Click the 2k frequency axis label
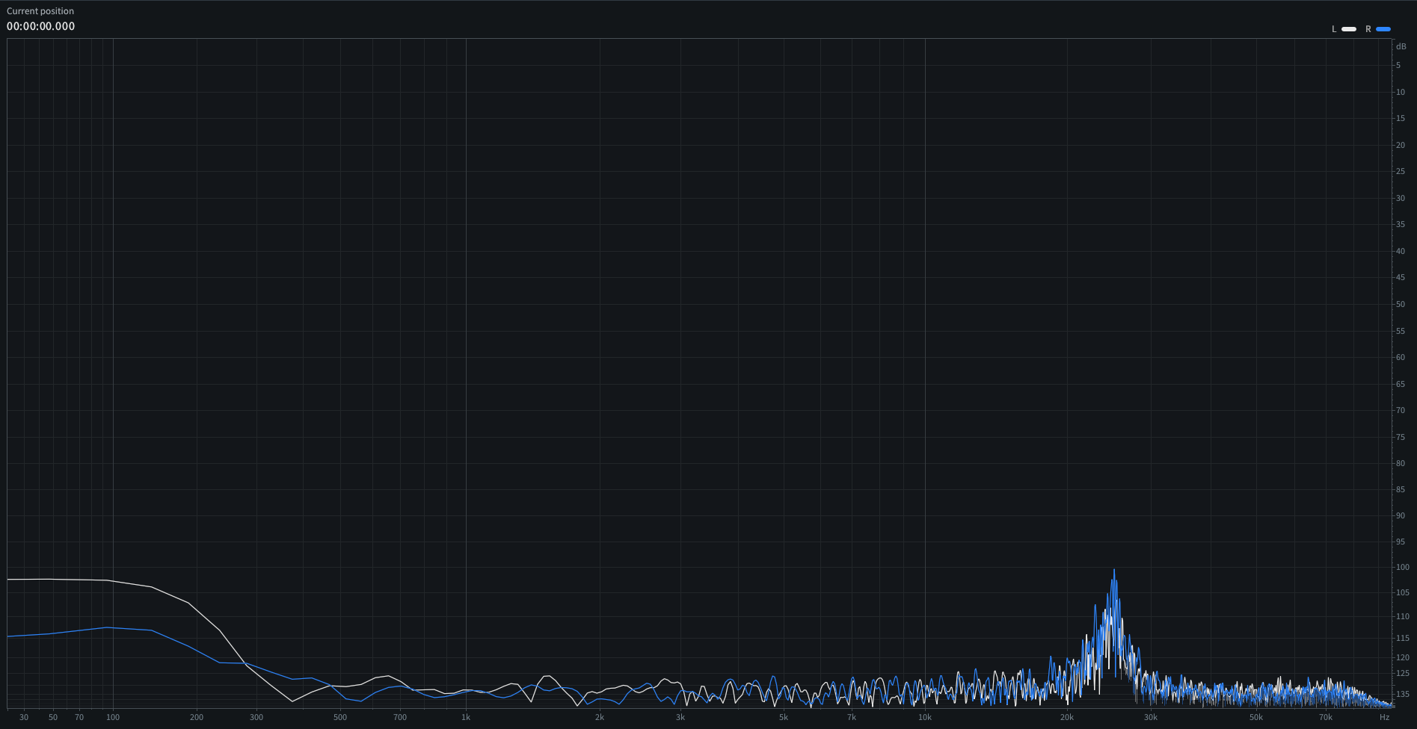The height and width of the screenshot is (729, 1417). click(x=600, y=717)
